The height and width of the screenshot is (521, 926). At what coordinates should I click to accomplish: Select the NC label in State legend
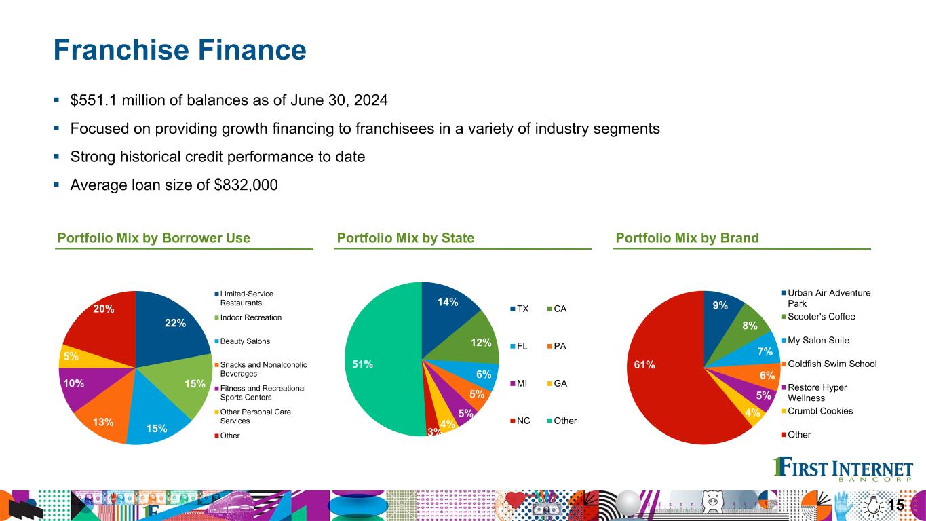pos(525,421)
